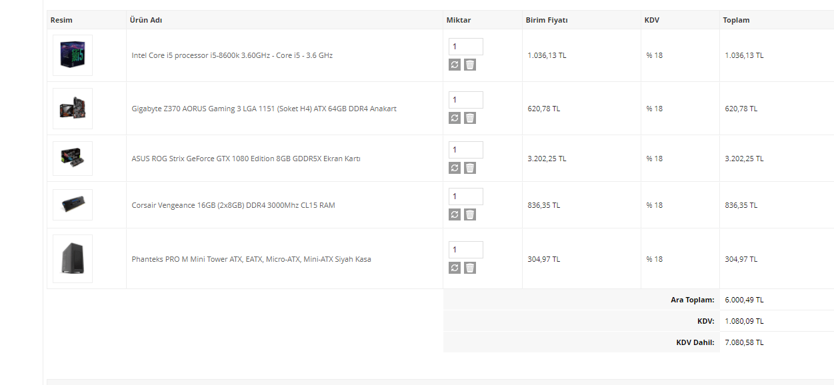Remove Gigabyte Z370 AORUS motherboard from cart
Image resolution: width=834 pixels, height=385 pixels.
point(470,118)
